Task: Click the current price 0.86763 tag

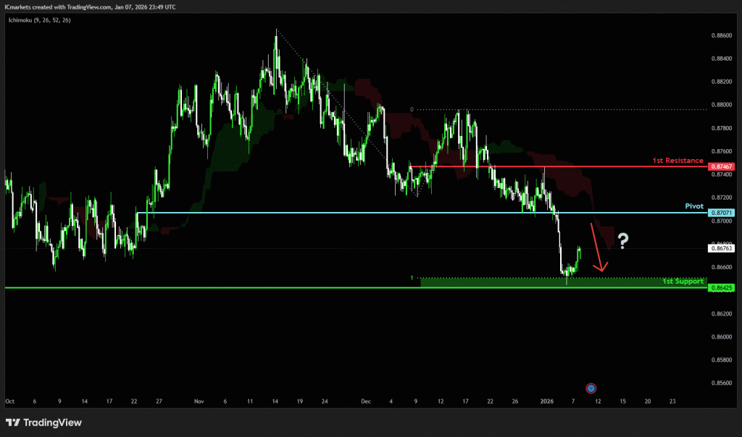Action: click(x=722, y=248)
